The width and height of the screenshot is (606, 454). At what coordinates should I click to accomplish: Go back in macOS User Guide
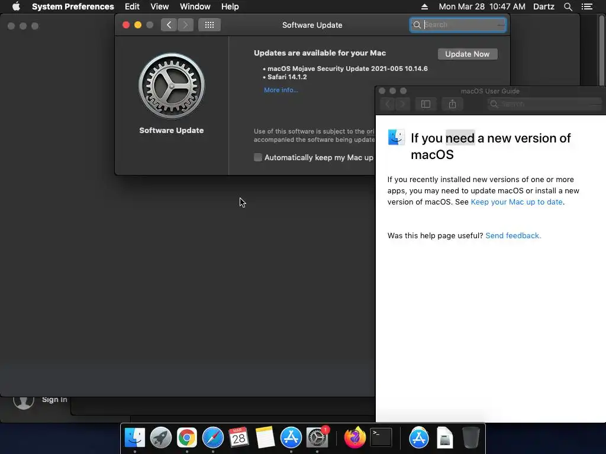point(388,104)
